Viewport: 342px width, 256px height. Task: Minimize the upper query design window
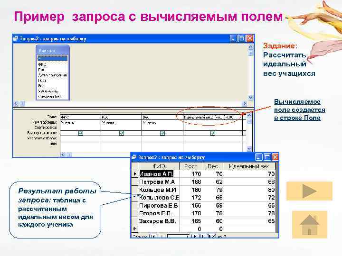point(233,38)
